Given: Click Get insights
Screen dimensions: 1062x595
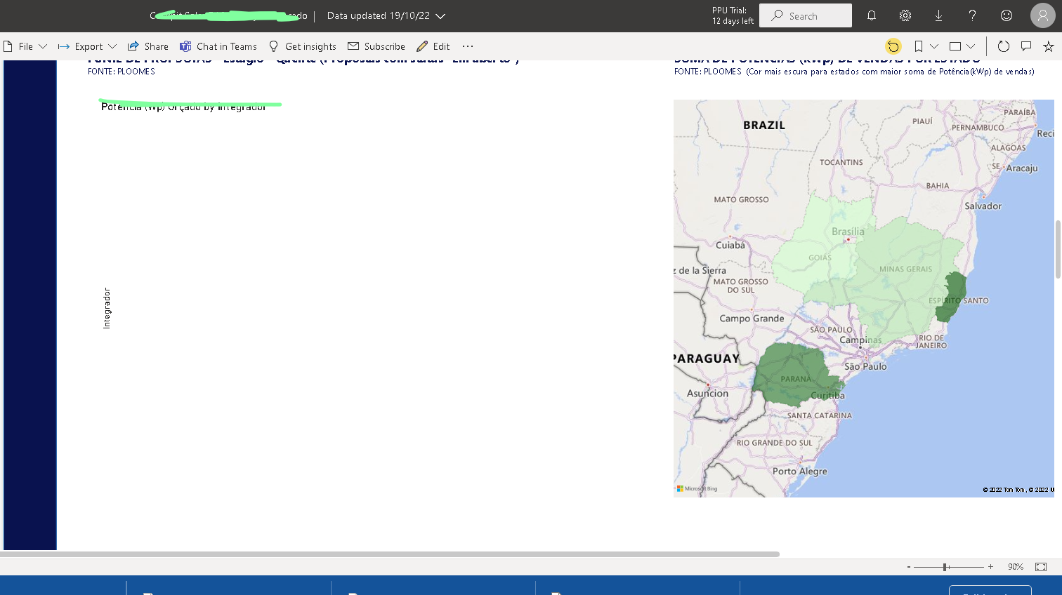Looking at the screenshot, I should coord(303,46).
